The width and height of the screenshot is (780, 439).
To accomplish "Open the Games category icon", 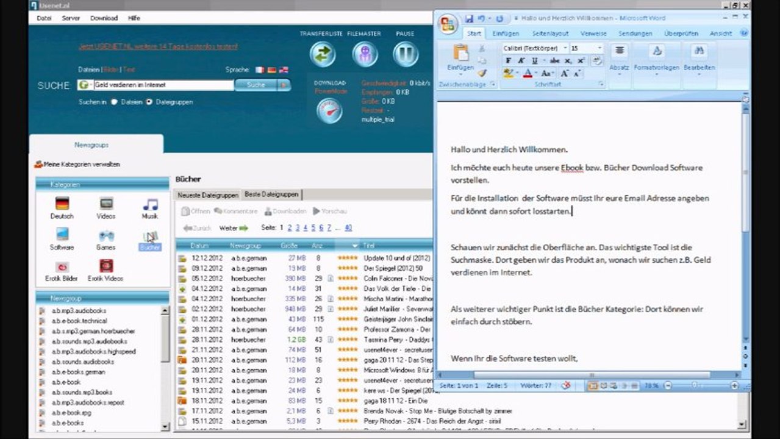I will pos(106,235).
